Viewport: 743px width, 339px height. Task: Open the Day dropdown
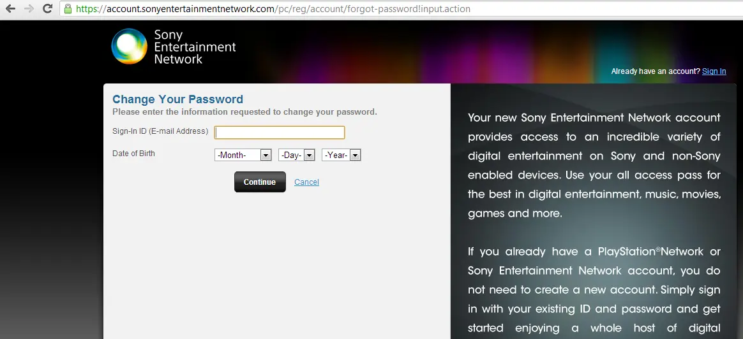coord(297,155)
